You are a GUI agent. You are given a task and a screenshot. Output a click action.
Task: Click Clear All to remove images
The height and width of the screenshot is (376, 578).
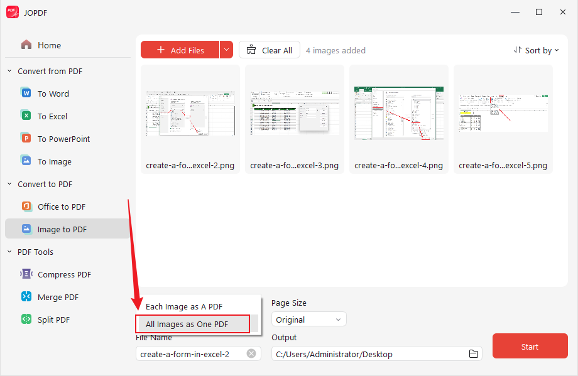click(269, 50)
